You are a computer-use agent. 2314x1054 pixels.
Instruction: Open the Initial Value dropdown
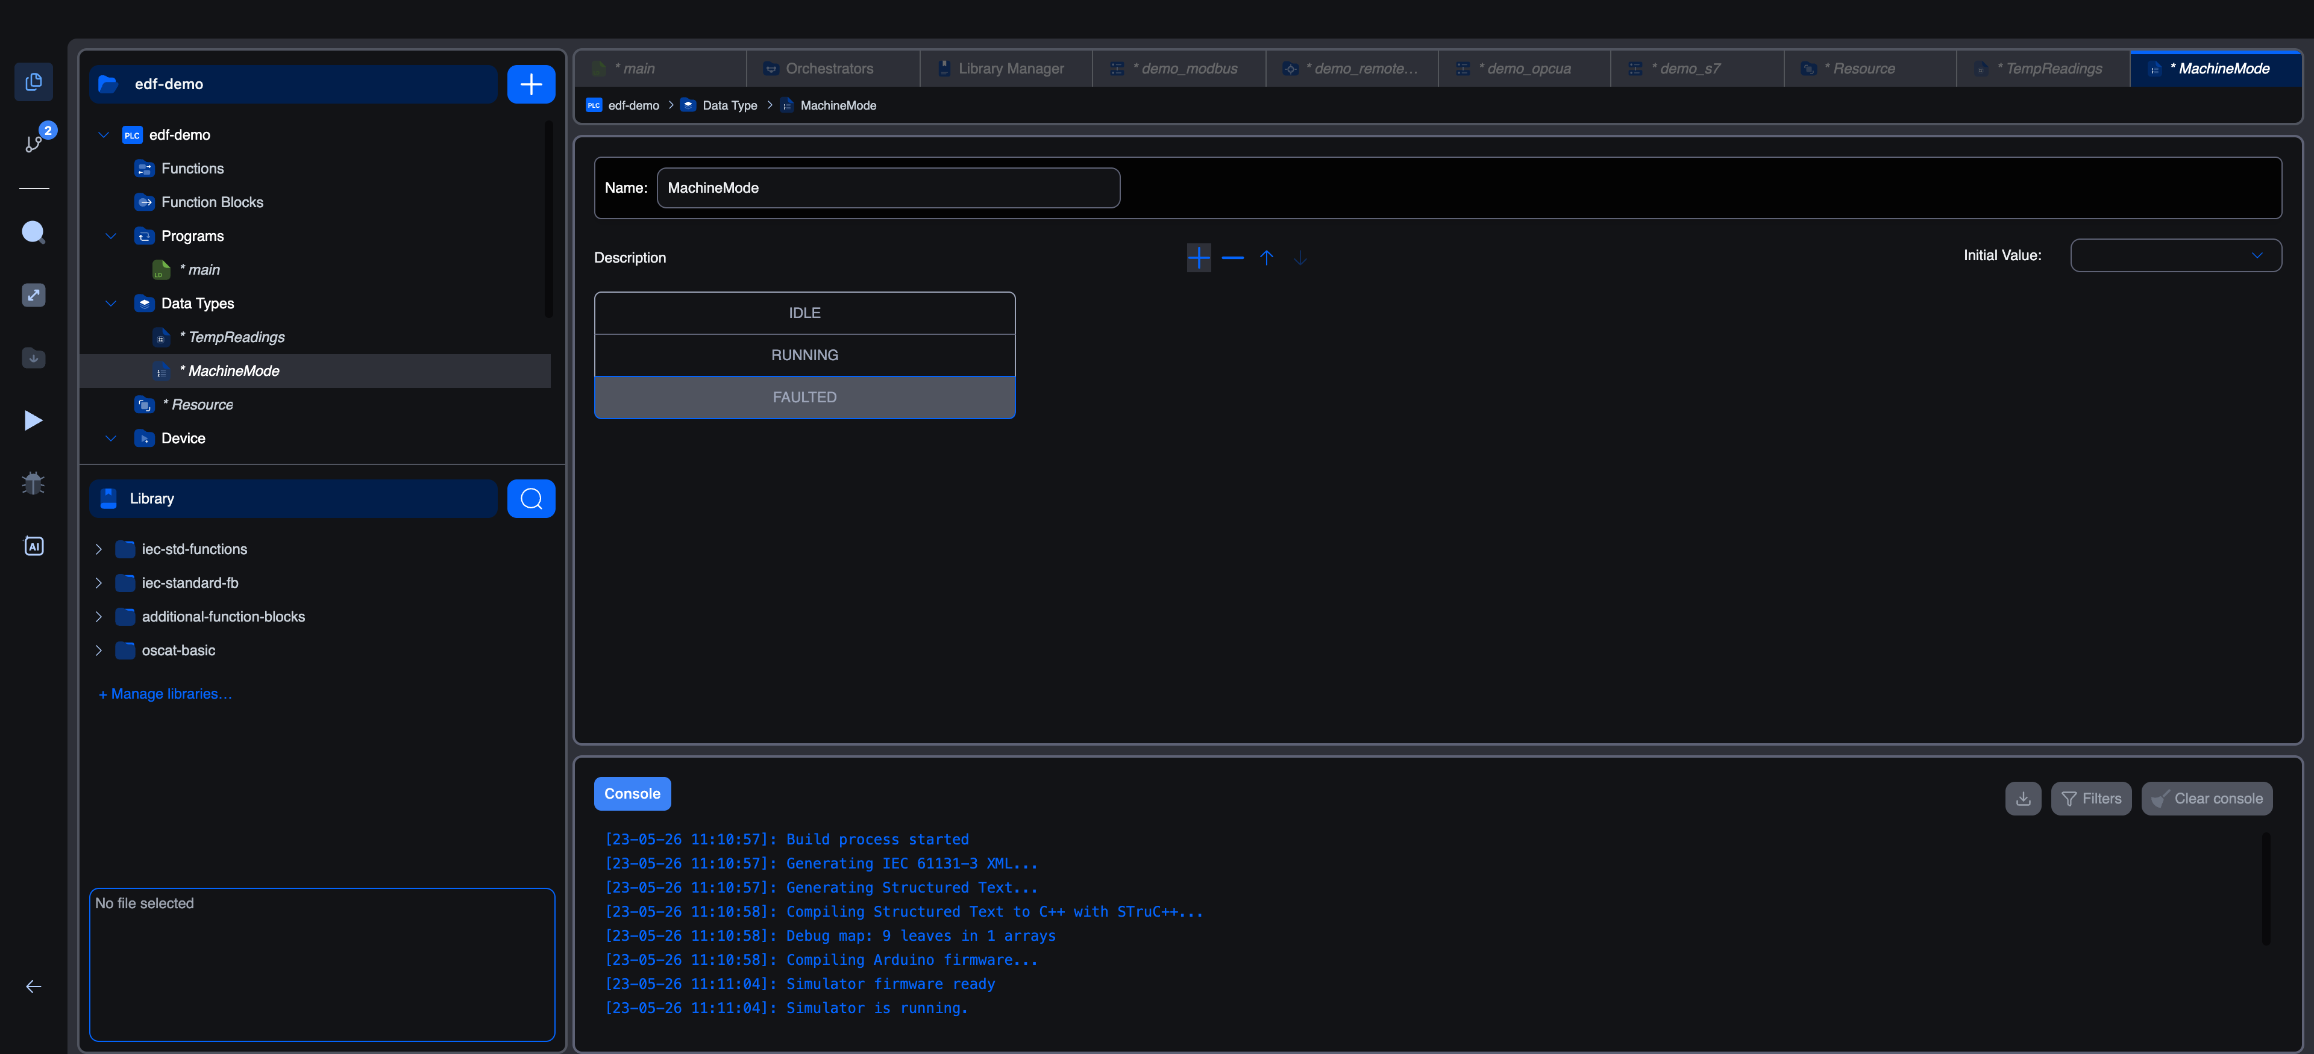(2175, 255)
